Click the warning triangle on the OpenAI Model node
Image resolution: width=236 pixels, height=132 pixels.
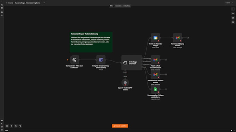[125, 85]
